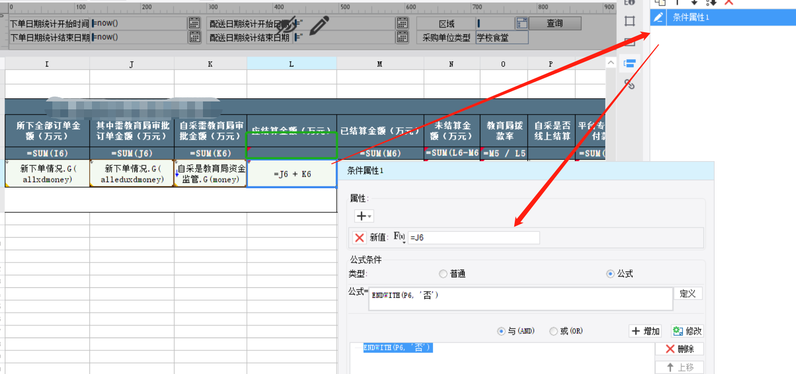Open the F(x) value type dropdown
This screenshot has height=374, width=796.
400,238
